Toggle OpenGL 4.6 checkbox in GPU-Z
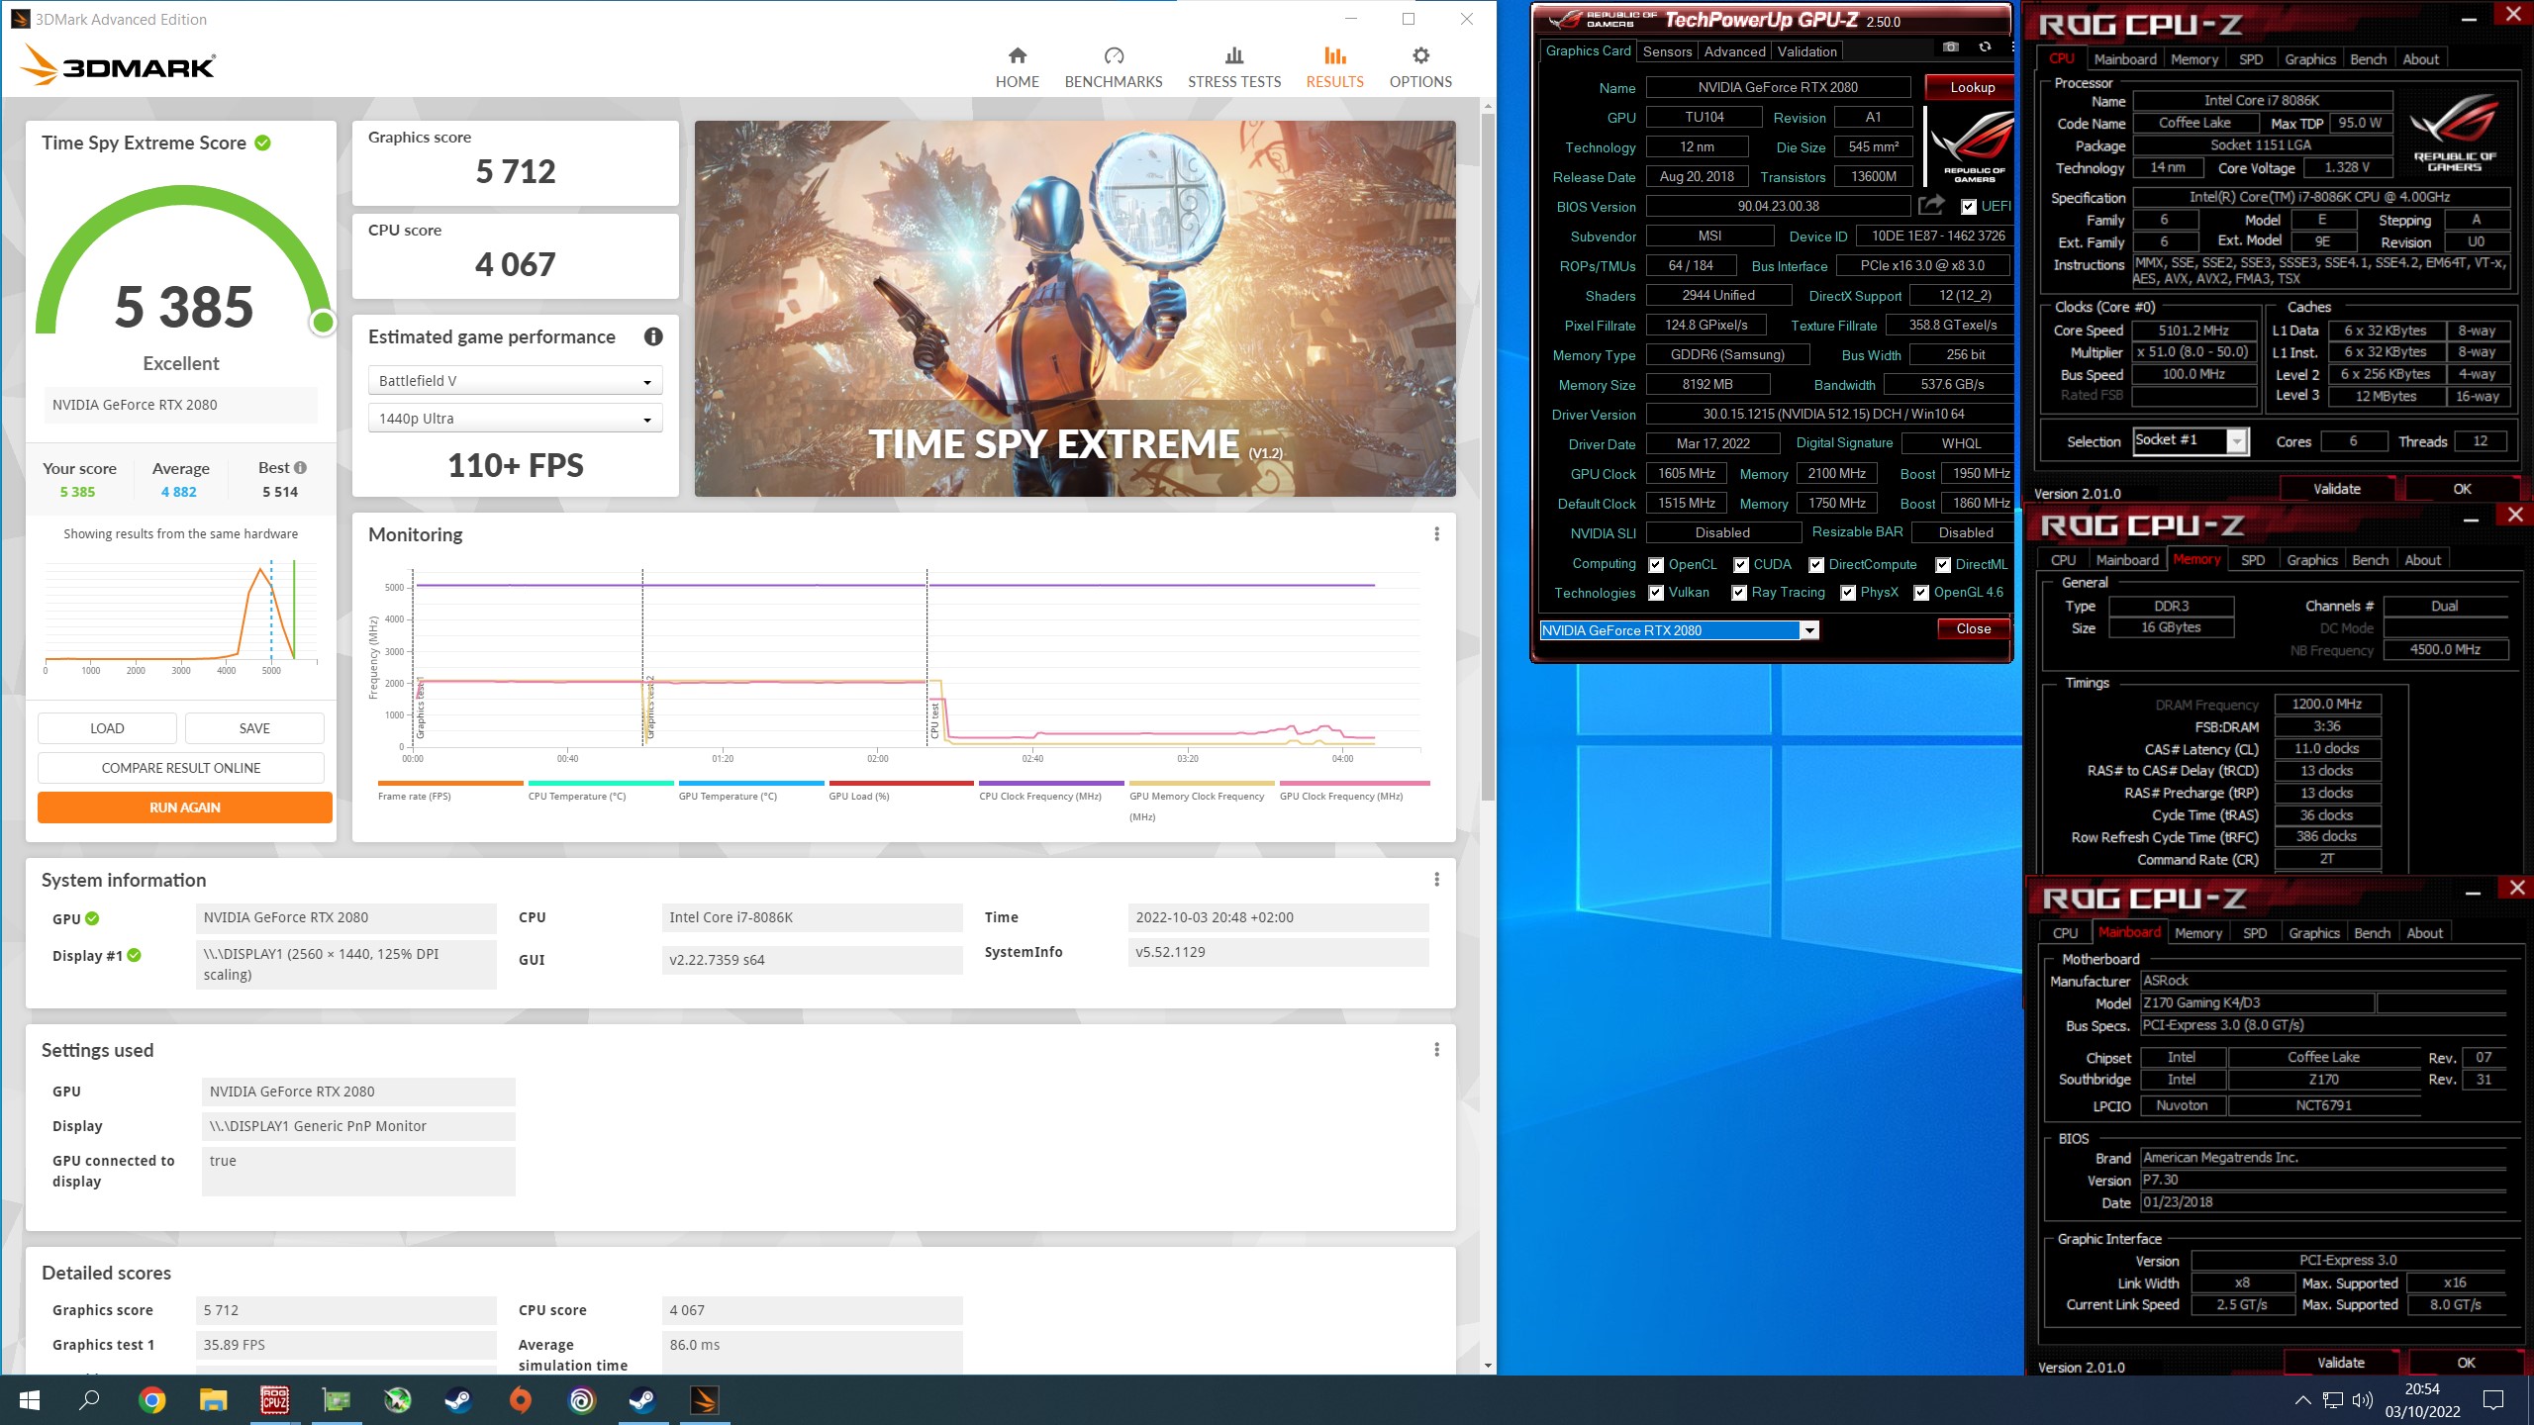Viewport: 2534px width, 1425px height. 1921,593
